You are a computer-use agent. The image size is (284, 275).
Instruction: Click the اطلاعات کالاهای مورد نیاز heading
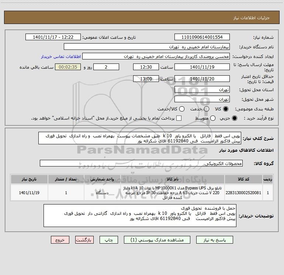pyautogui.click(x=246, y=150)
